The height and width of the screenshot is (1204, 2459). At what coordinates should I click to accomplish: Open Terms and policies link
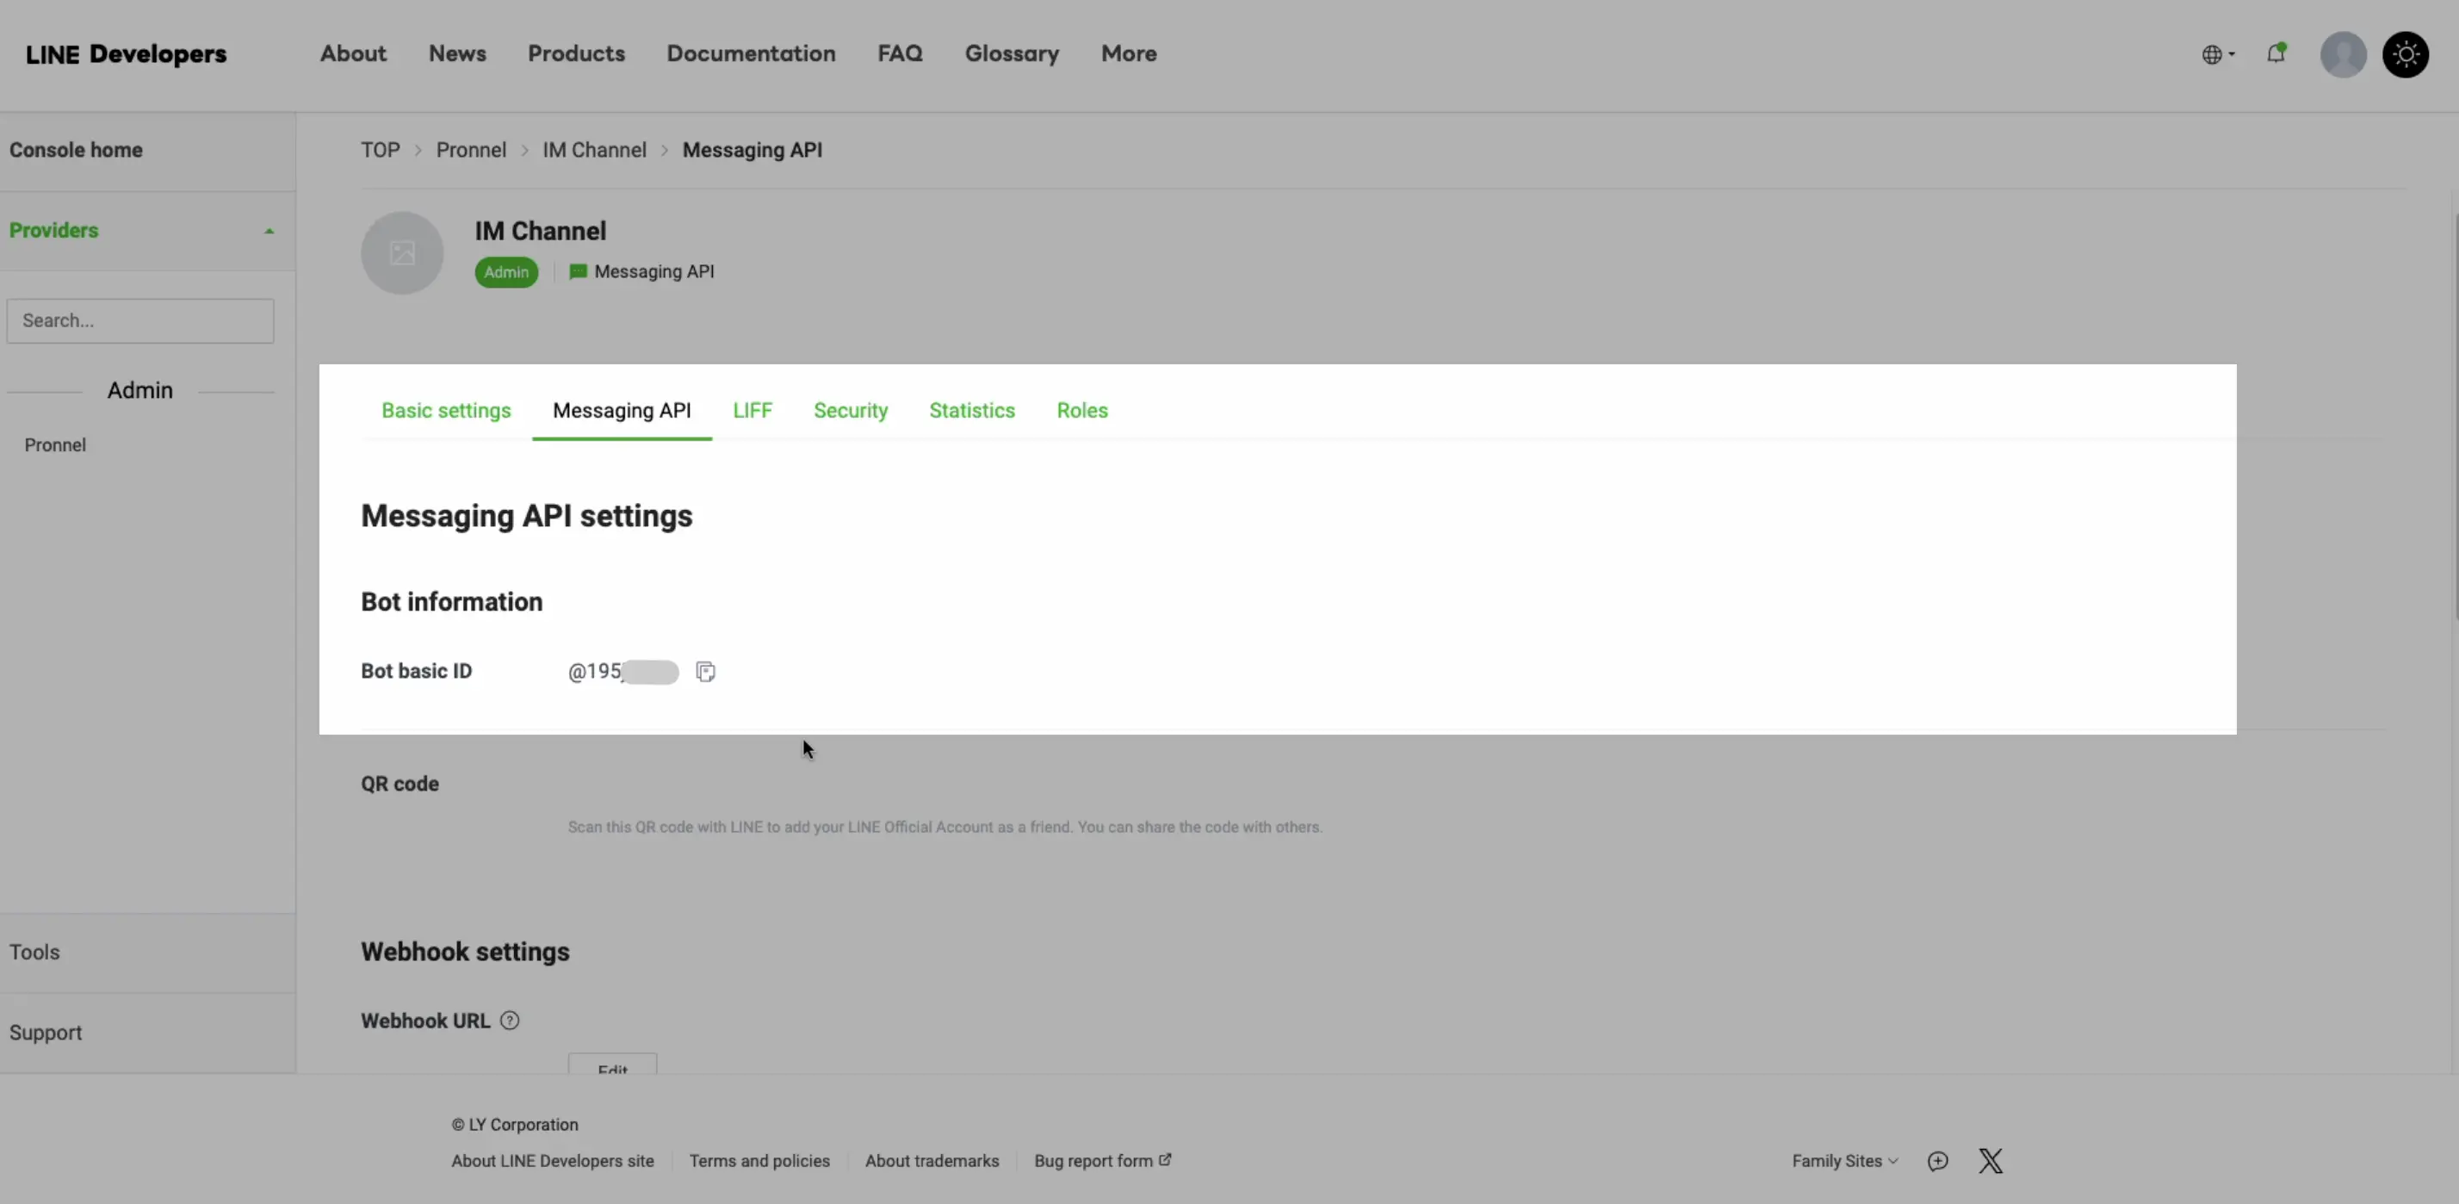[760, 1161]
